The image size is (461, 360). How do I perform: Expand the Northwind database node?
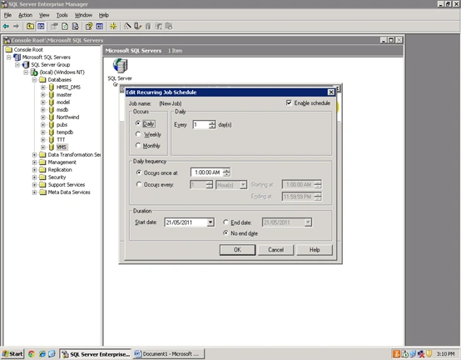click(43, 117)
